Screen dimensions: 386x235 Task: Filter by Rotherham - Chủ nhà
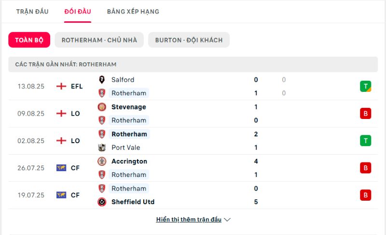[x=99, y=40]
